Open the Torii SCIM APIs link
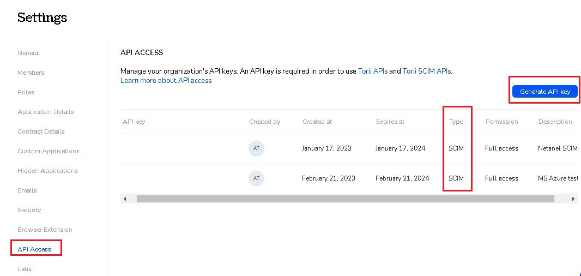 pos(427,71)
